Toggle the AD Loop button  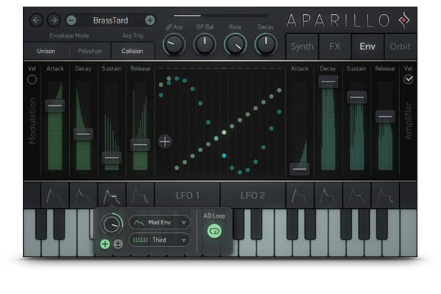pos(215,231)
